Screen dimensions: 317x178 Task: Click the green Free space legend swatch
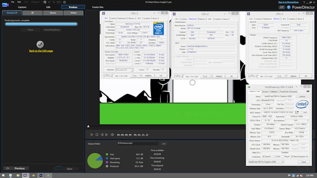[107, 154]
